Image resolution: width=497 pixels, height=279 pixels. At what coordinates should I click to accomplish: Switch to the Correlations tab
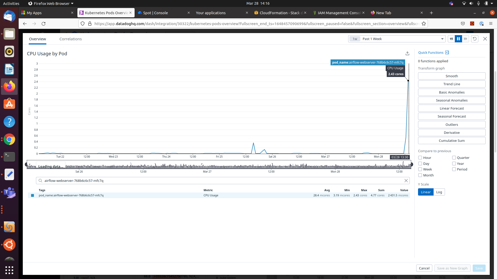(70, 39)
